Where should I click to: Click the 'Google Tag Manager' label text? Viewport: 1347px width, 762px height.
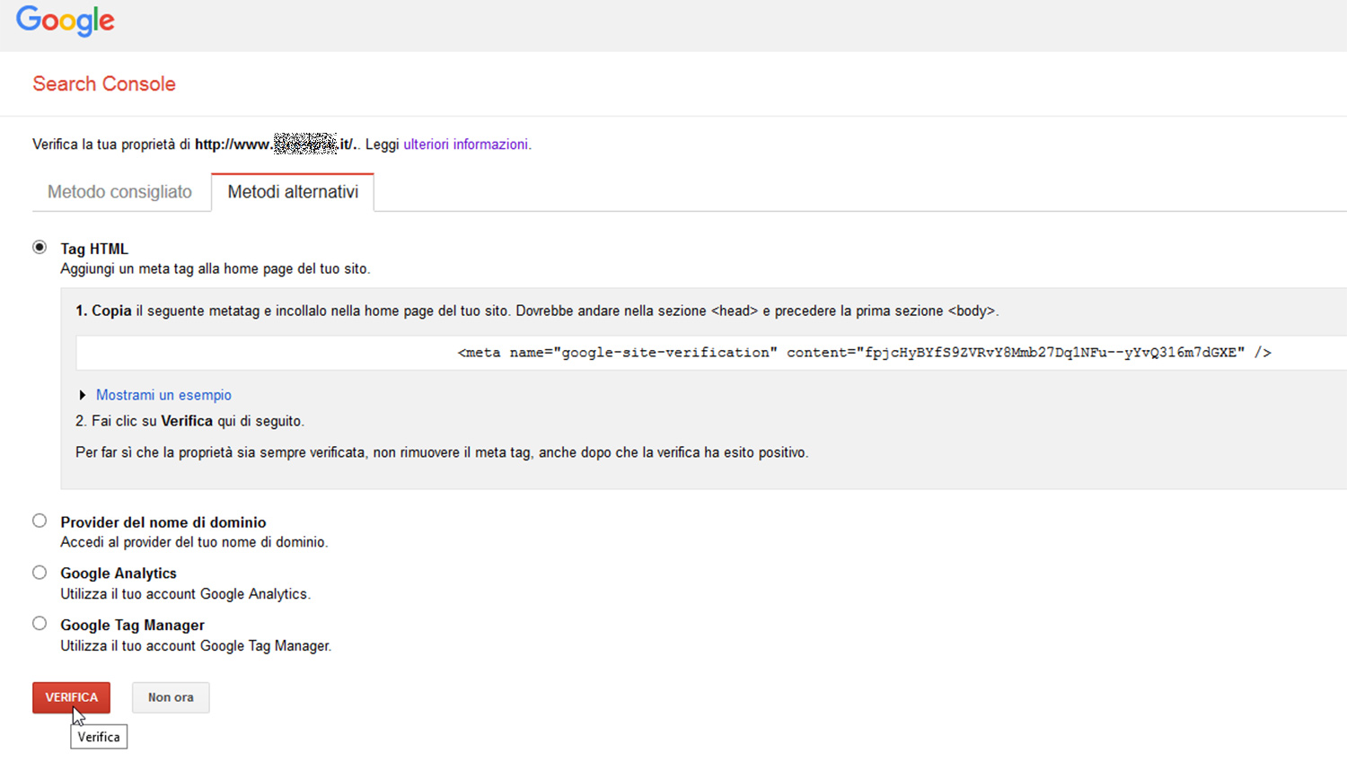click(x=132, y=626)
